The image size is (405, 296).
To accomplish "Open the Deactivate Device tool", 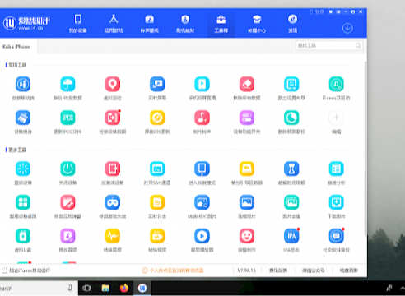I will coord(113,169).
